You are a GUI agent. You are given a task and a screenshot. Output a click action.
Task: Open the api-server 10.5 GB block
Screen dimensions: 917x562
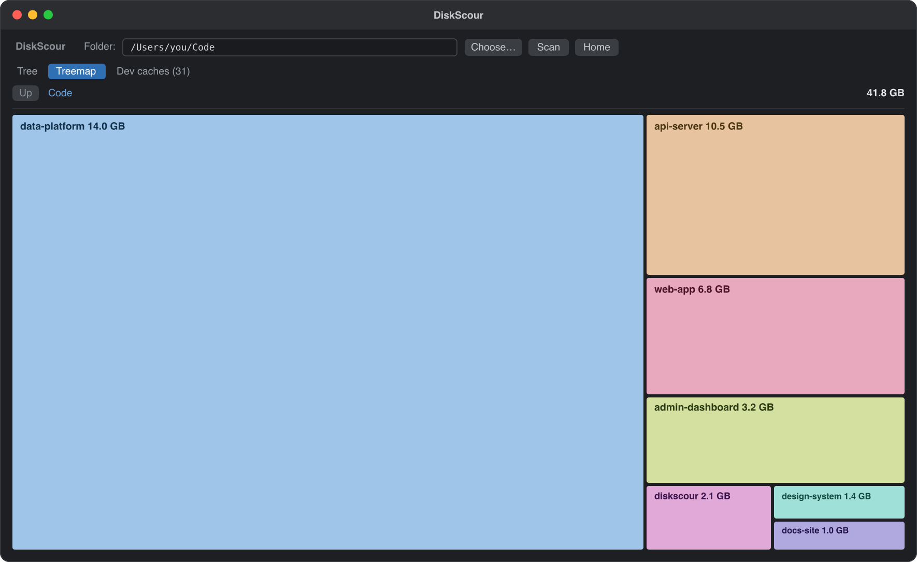pos(776,195)
